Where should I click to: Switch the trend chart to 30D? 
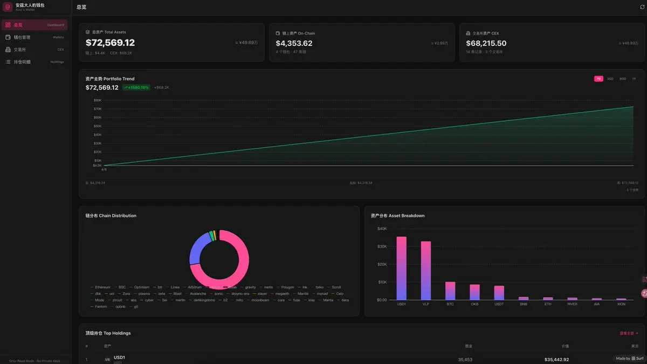pyautogui.click(x=610, y=79)
